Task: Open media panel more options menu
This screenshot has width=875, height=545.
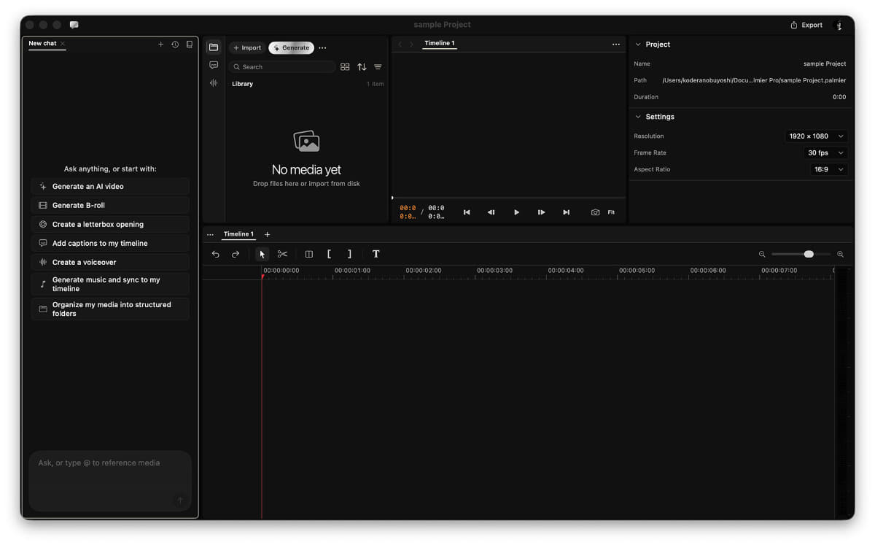Action: (x=322, y=48)
